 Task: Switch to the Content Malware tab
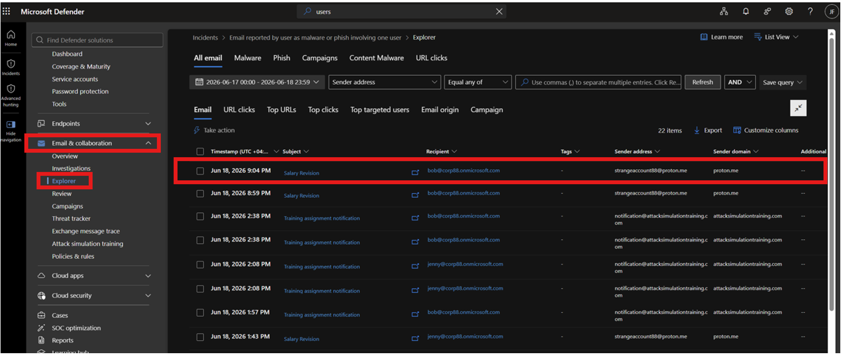pyautogui.click(x=377, y=58)
